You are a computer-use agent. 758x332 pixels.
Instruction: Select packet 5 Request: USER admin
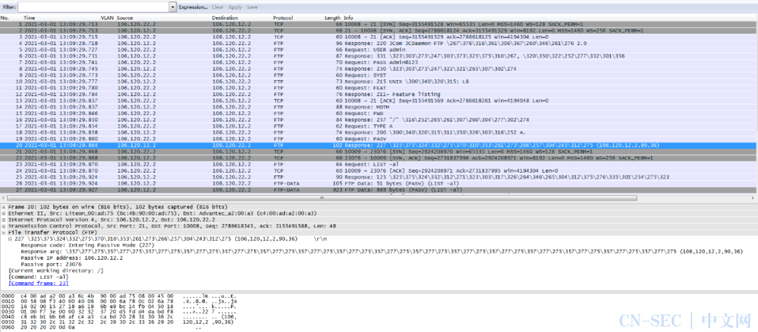tap(379, 50)
